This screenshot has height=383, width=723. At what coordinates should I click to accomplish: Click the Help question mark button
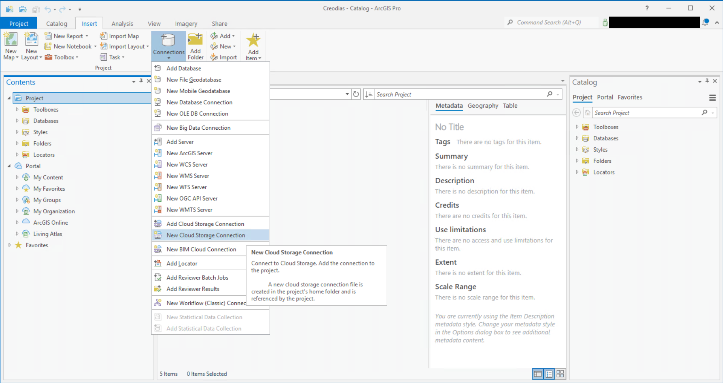(x=647, y=8)
